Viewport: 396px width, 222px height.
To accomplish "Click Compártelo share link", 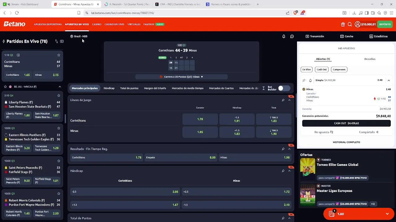I will 369,132.
